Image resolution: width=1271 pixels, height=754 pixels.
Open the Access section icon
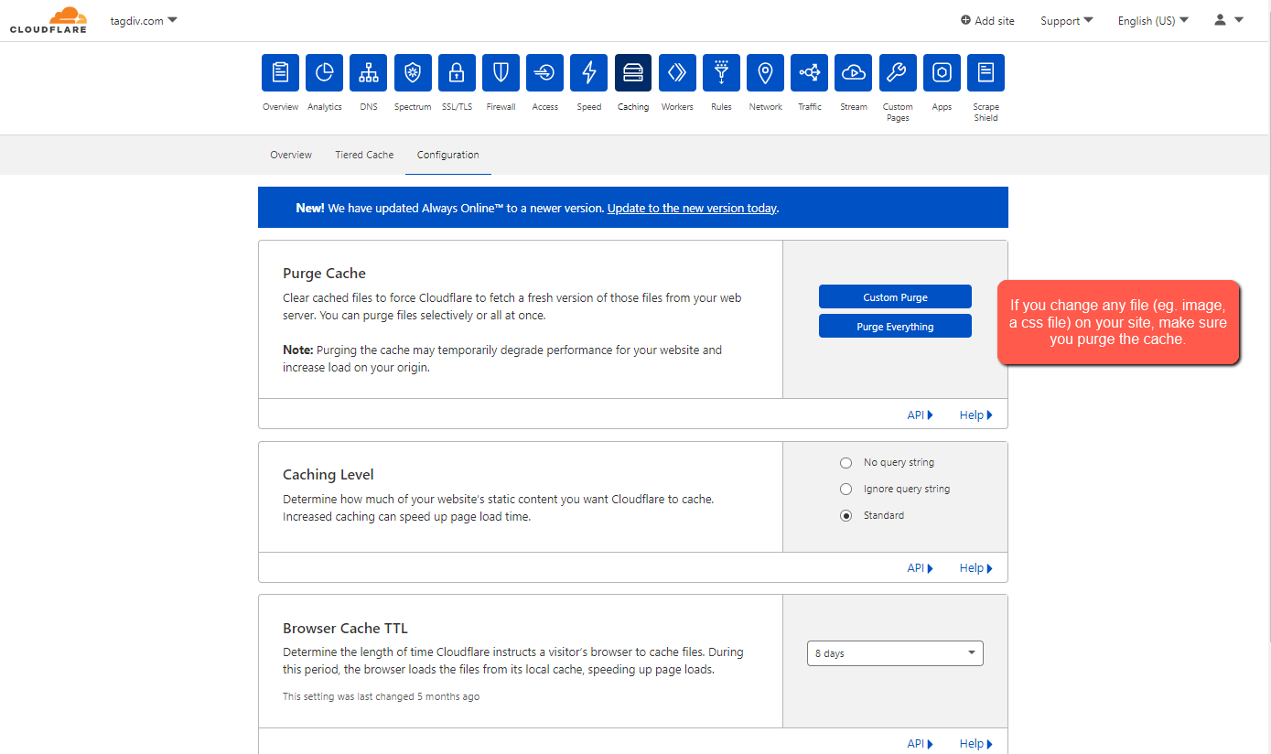tap(544, 73)
